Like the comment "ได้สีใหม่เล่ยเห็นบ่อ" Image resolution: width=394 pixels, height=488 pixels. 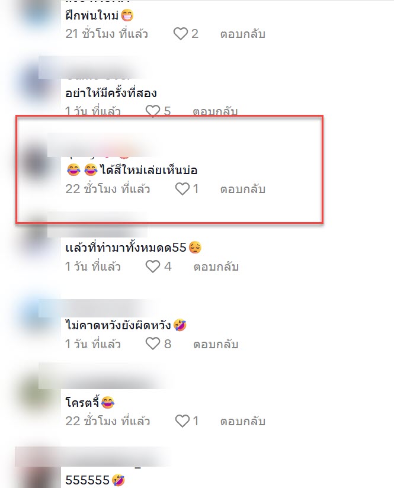click(182, 189)
